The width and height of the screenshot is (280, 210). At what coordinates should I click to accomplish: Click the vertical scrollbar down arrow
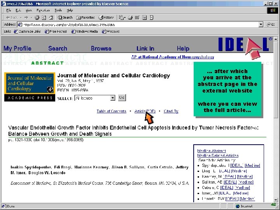point(276,200)
